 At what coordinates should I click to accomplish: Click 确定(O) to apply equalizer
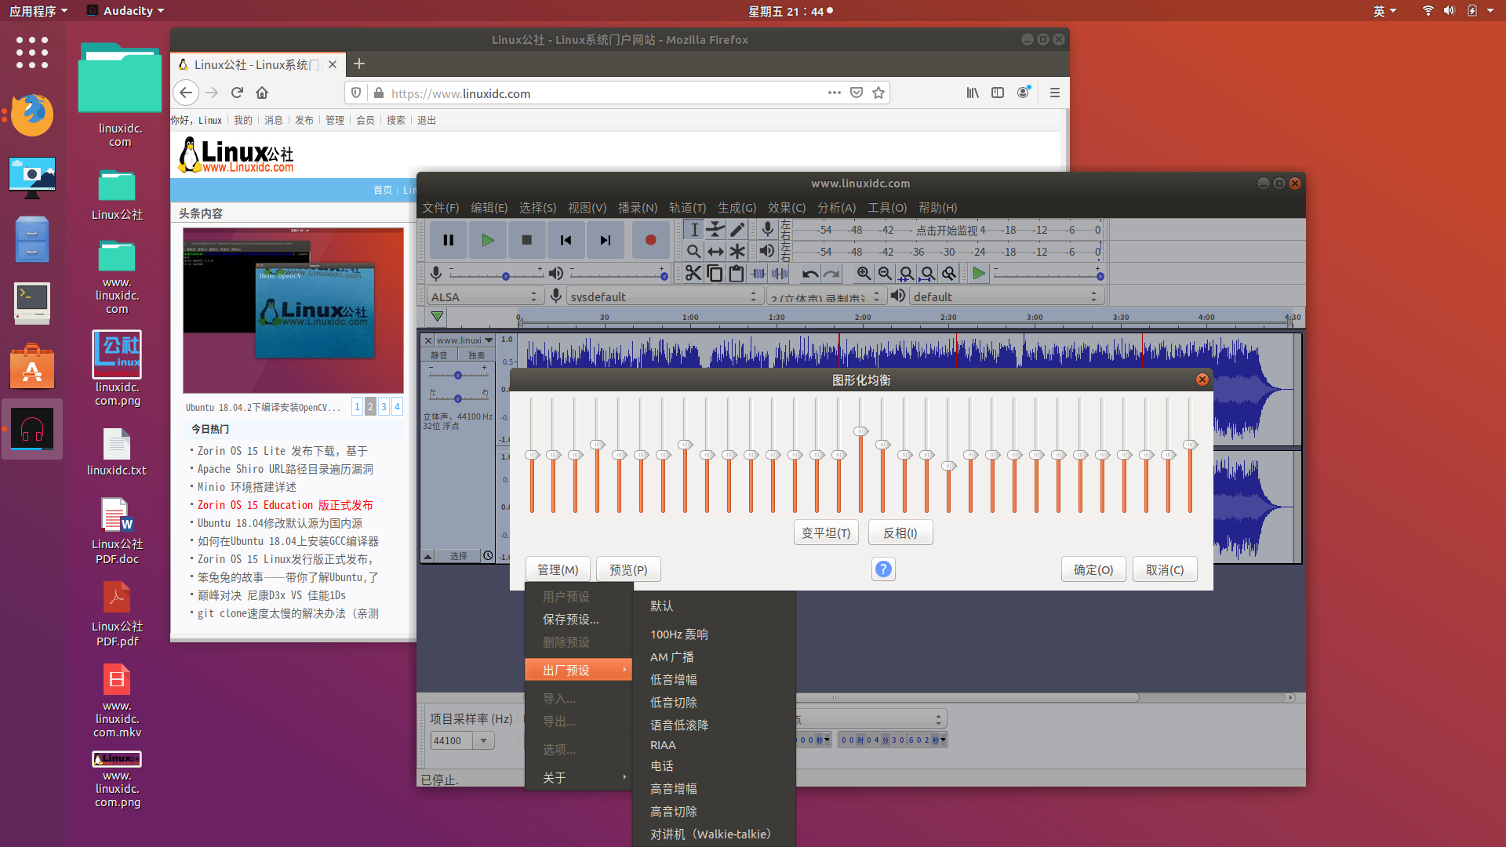[x=1093, y=569]
